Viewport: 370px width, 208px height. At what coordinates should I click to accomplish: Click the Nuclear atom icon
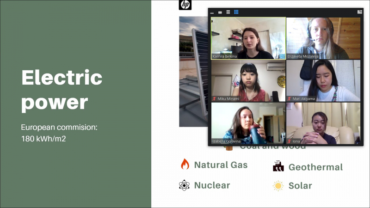185,185
